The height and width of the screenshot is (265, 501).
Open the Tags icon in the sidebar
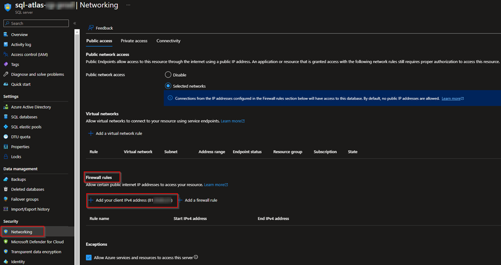[x=6, y=64]
